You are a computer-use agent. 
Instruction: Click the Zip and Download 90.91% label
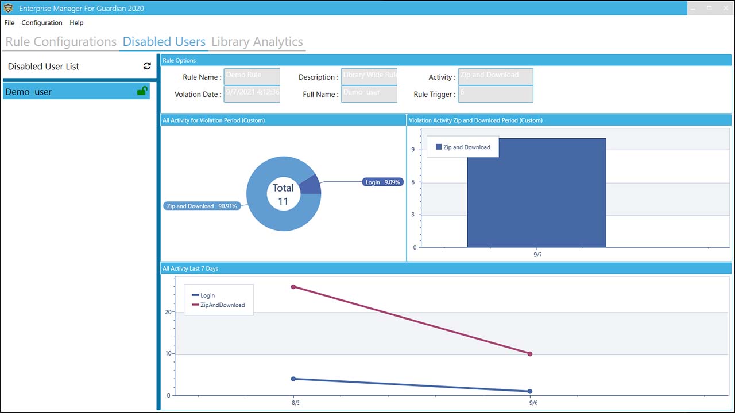coord(201,206)
